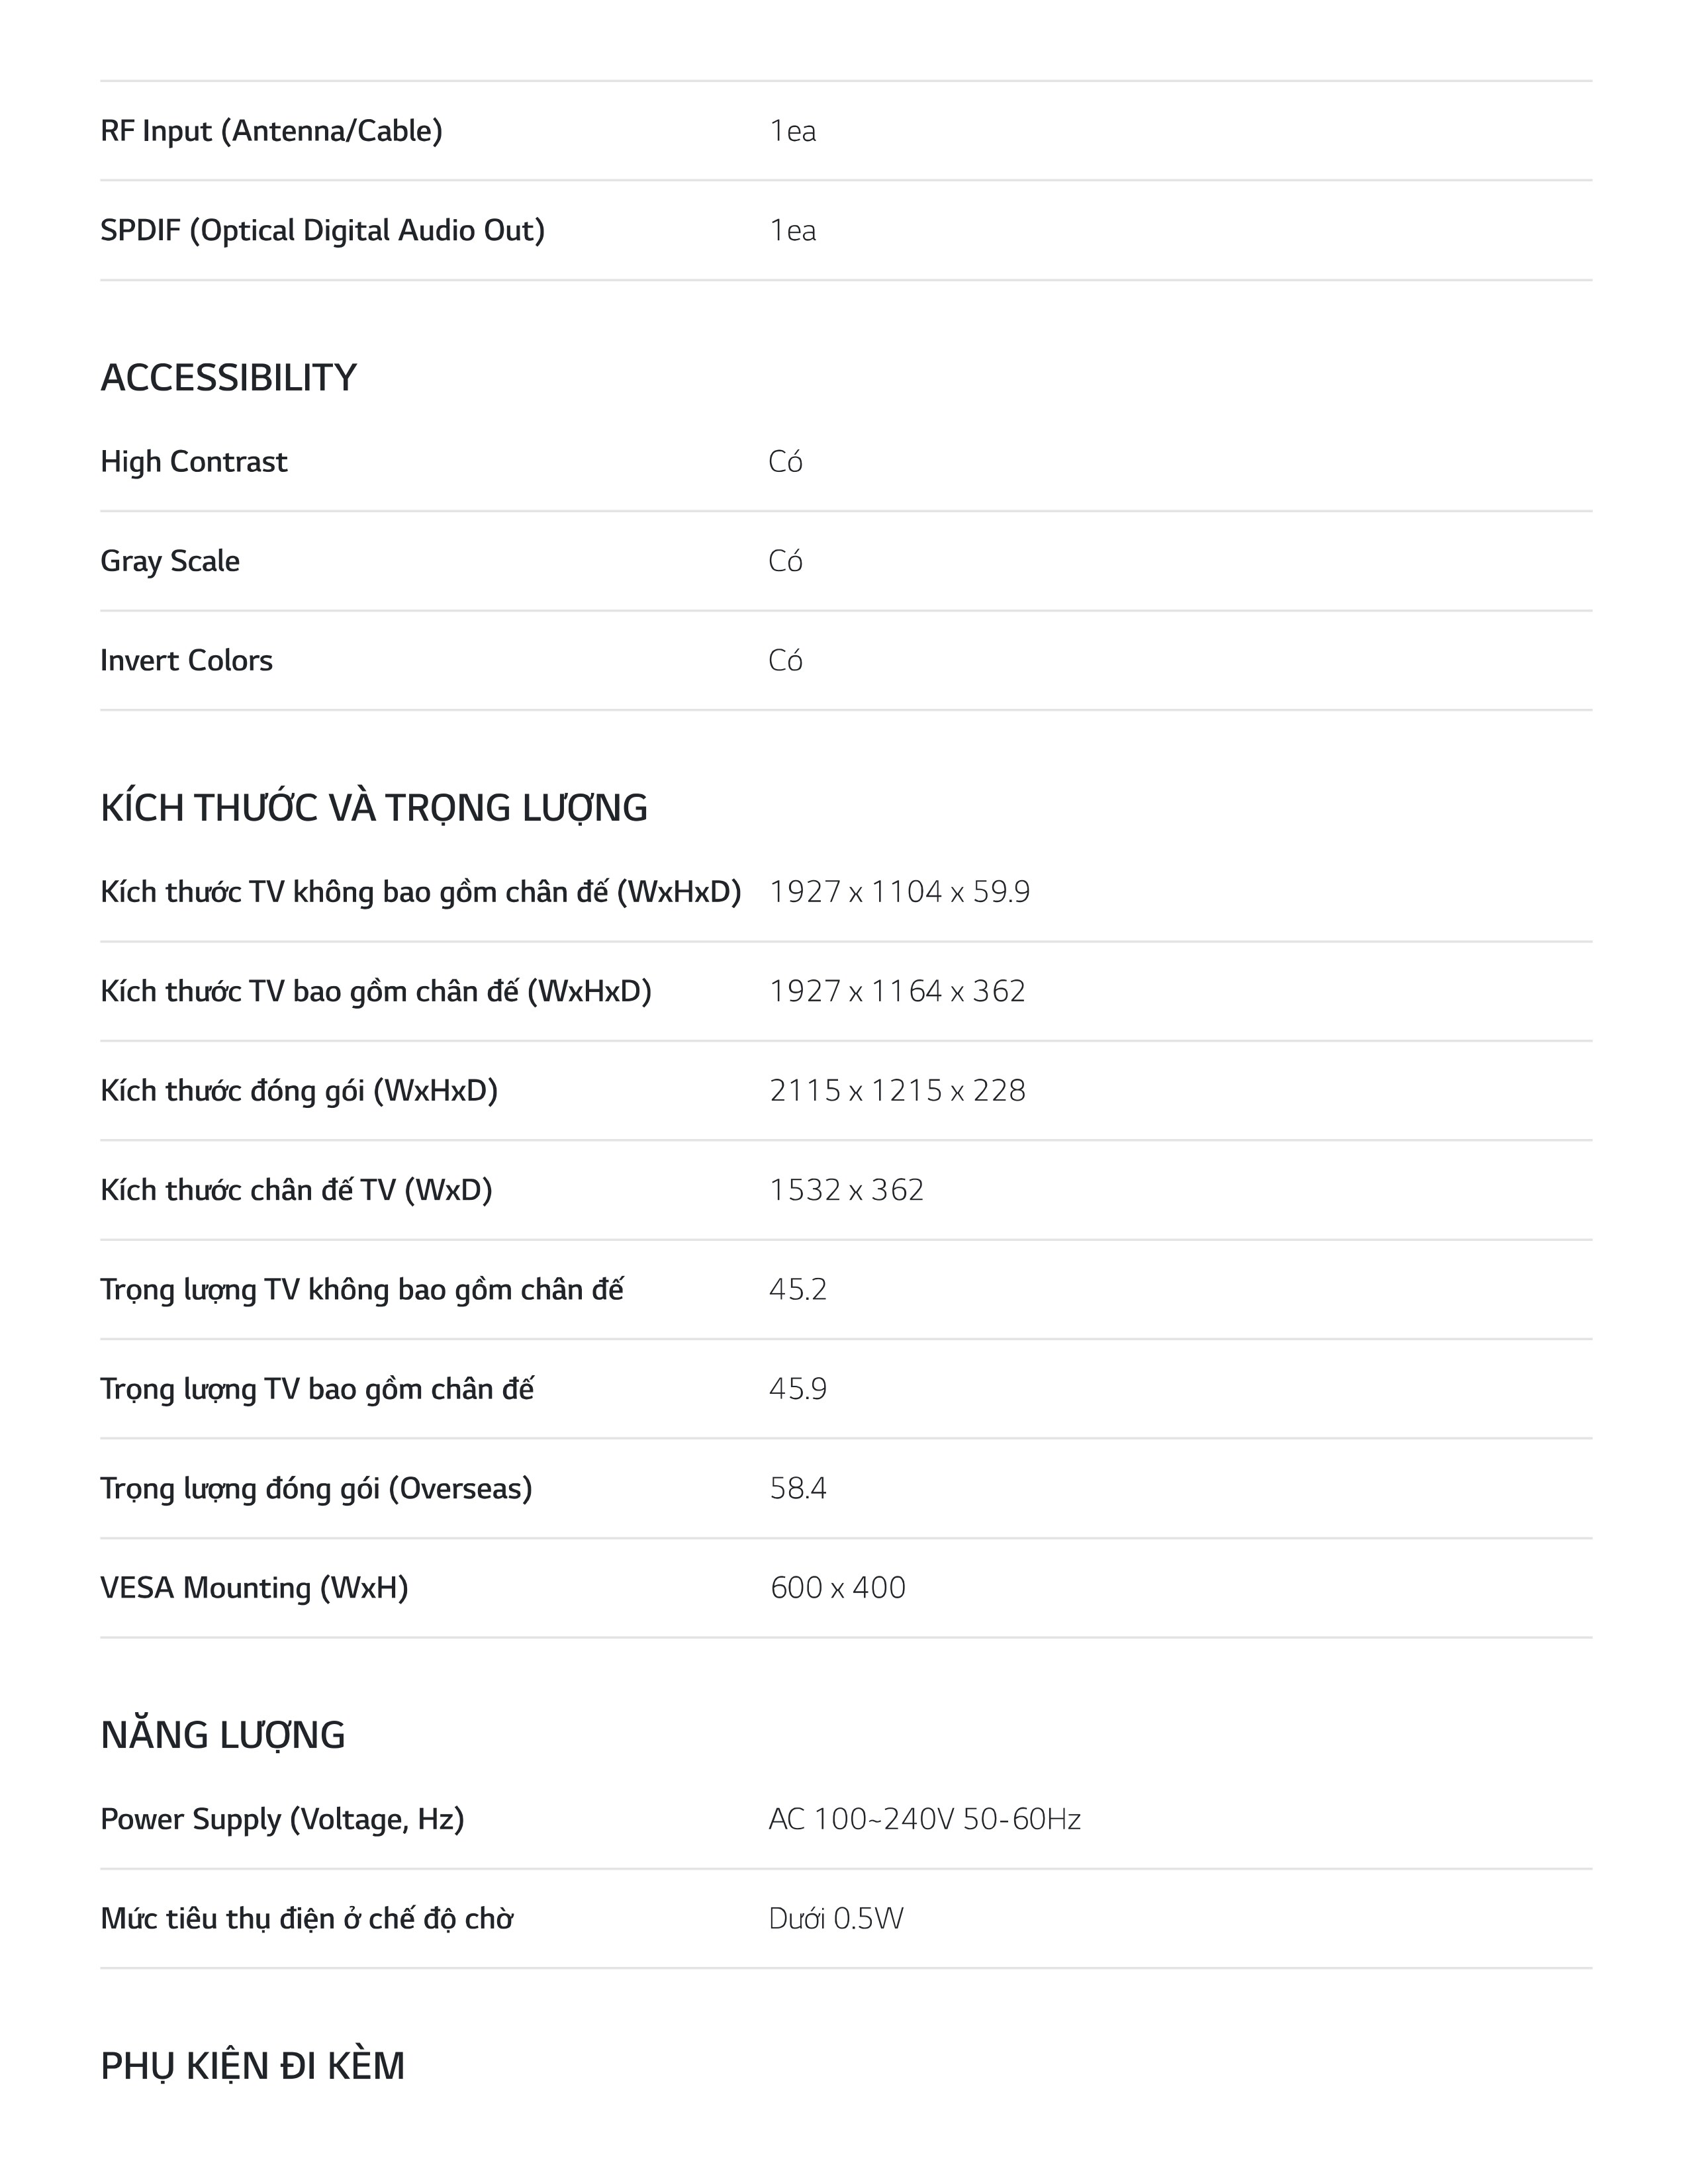The image size is (1688, 2184).
Task: Select the stand size value 1532 x 362
Action: pos(847,1190)
